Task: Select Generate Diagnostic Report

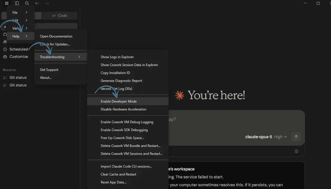Action: point(128,81)
